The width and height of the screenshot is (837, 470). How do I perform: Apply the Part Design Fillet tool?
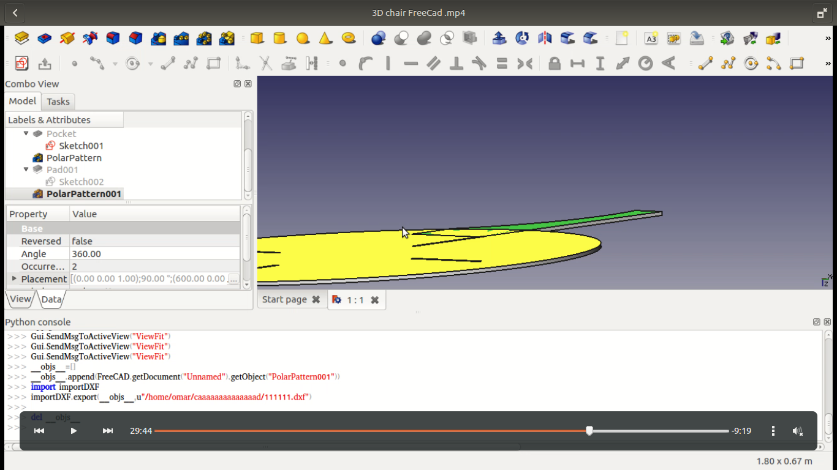click(113, 39)
